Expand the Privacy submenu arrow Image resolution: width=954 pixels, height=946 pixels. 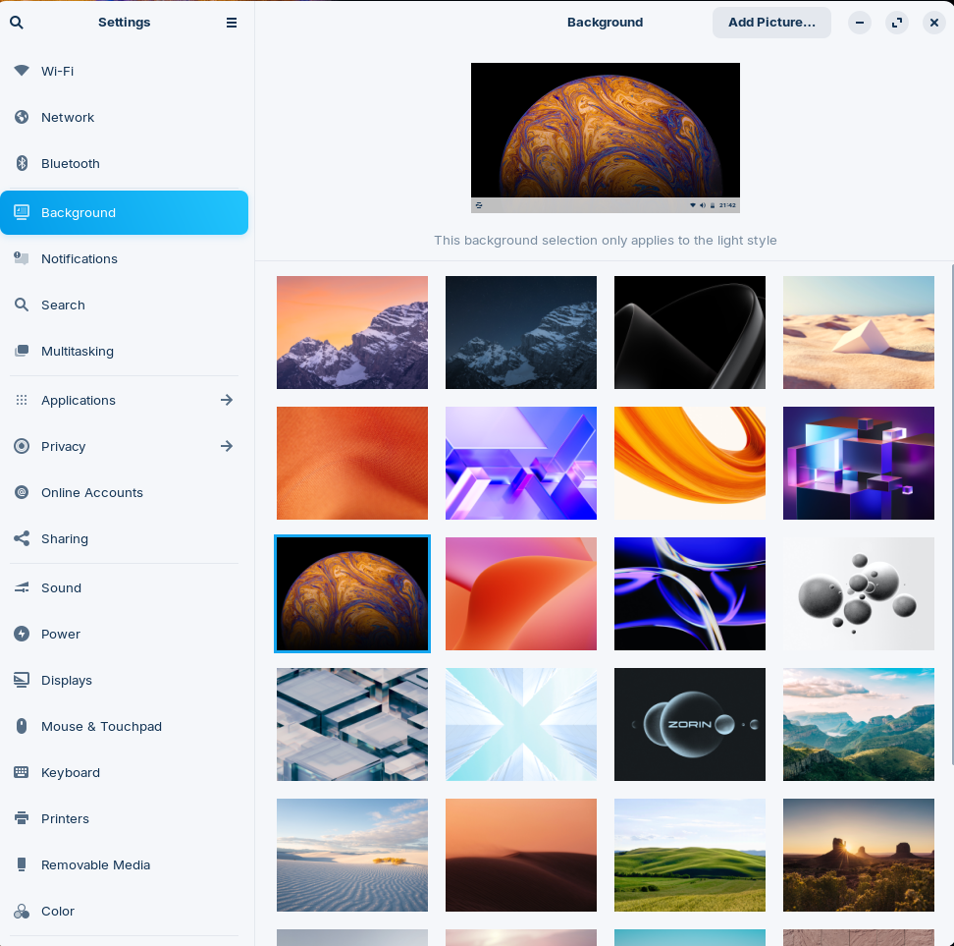(x=227, y=446)
